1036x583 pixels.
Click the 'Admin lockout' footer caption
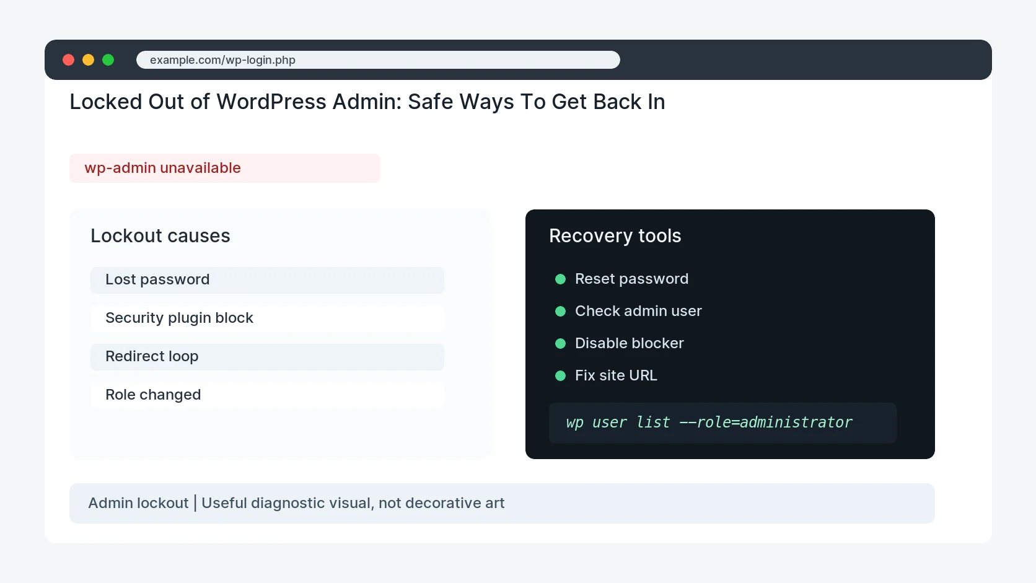502,503
